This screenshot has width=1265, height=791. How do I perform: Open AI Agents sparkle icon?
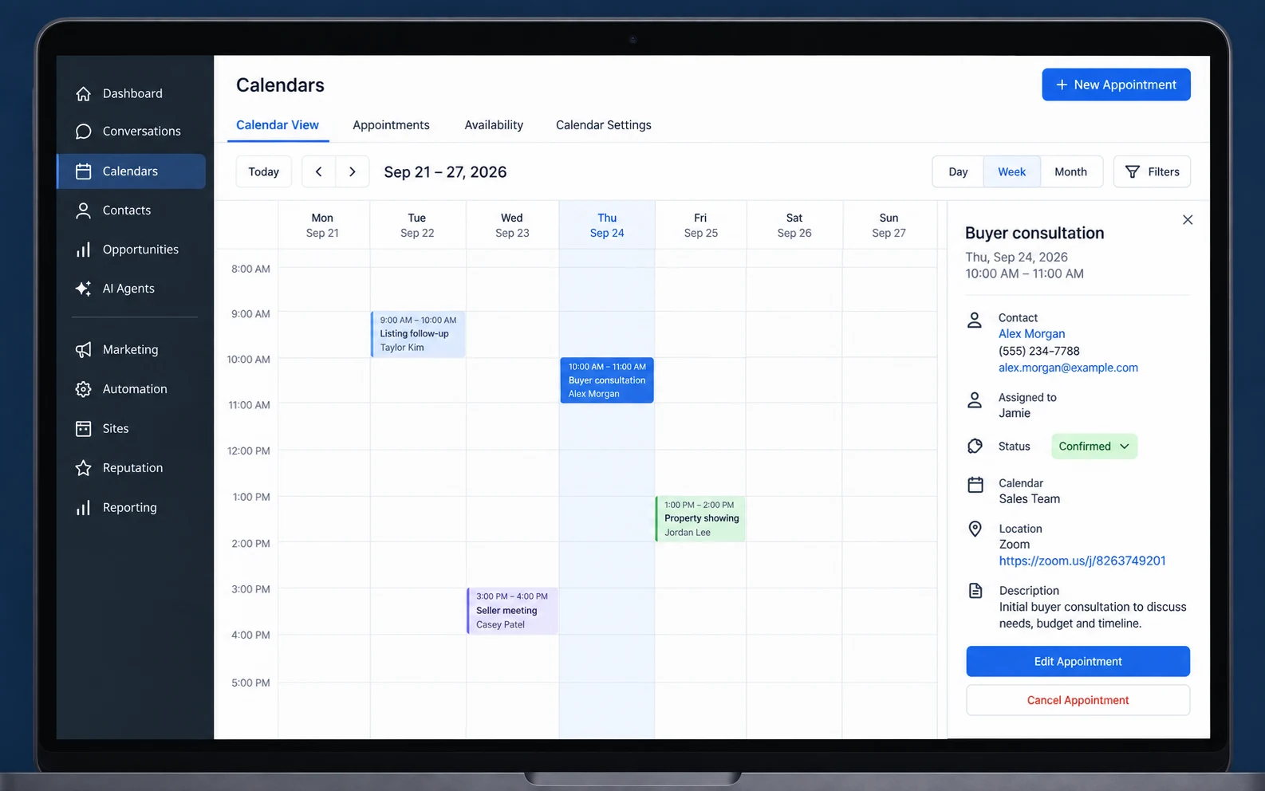83,289
